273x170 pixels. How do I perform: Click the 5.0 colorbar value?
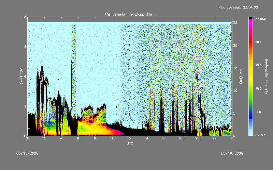[x=259, y=112]
